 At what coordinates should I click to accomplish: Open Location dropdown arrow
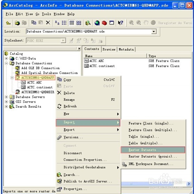tap(154, 32)
